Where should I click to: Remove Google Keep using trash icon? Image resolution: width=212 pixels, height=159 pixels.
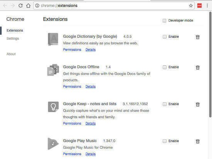point(197,104)
